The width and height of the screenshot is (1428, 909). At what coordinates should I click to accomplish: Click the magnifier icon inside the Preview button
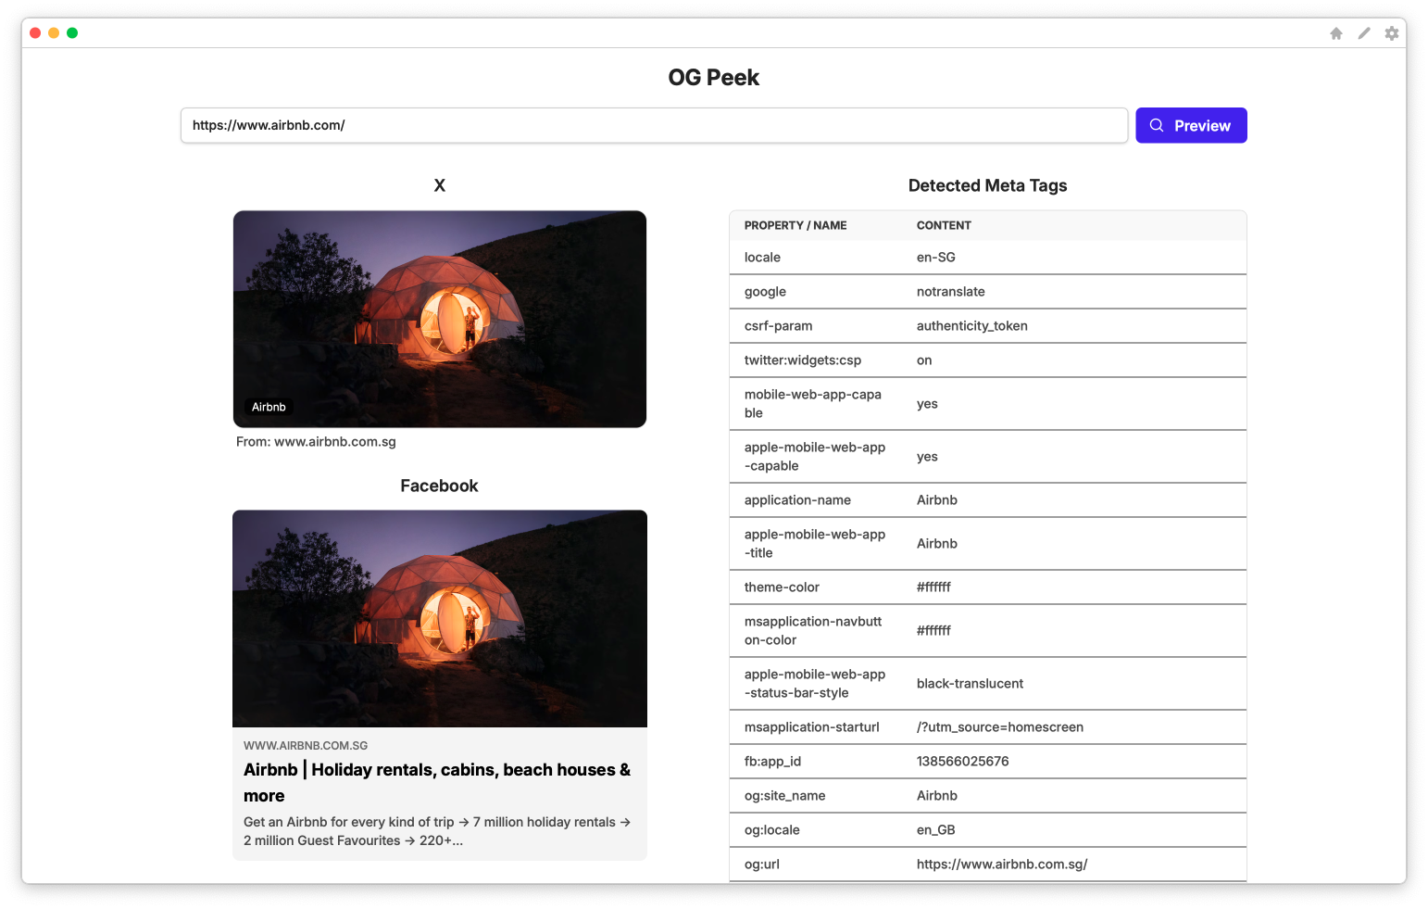coord(1157,125)
